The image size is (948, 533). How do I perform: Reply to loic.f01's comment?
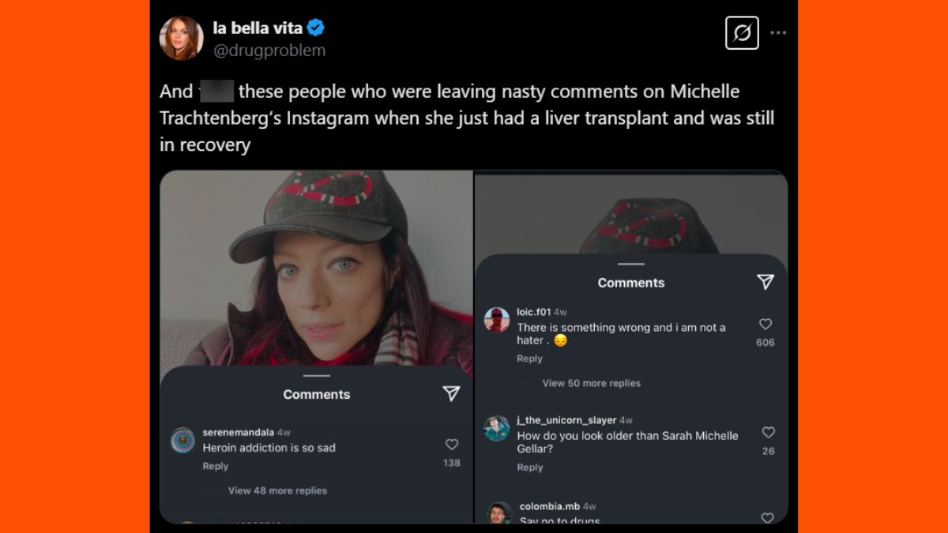click(529, 358)
